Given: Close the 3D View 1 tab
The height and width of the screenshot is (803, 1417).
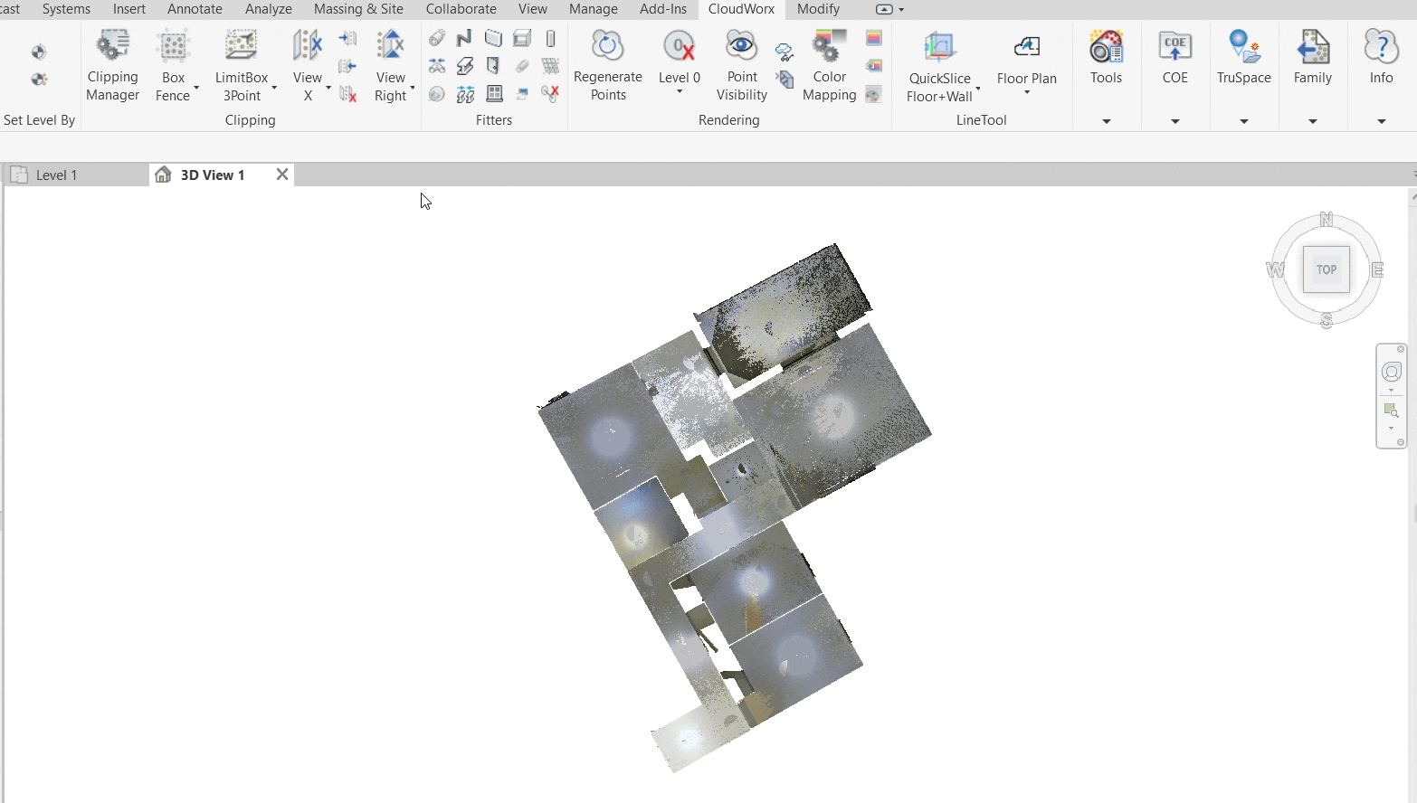Looking at the screenshot, I should point(282,175).
